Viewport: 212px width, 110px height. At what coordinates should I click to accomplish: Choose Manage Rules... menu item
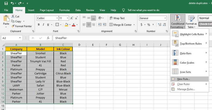[190, 89]
